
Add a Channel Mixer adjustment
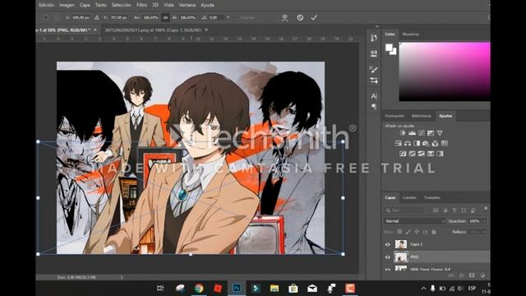click(x=435, y=143)
